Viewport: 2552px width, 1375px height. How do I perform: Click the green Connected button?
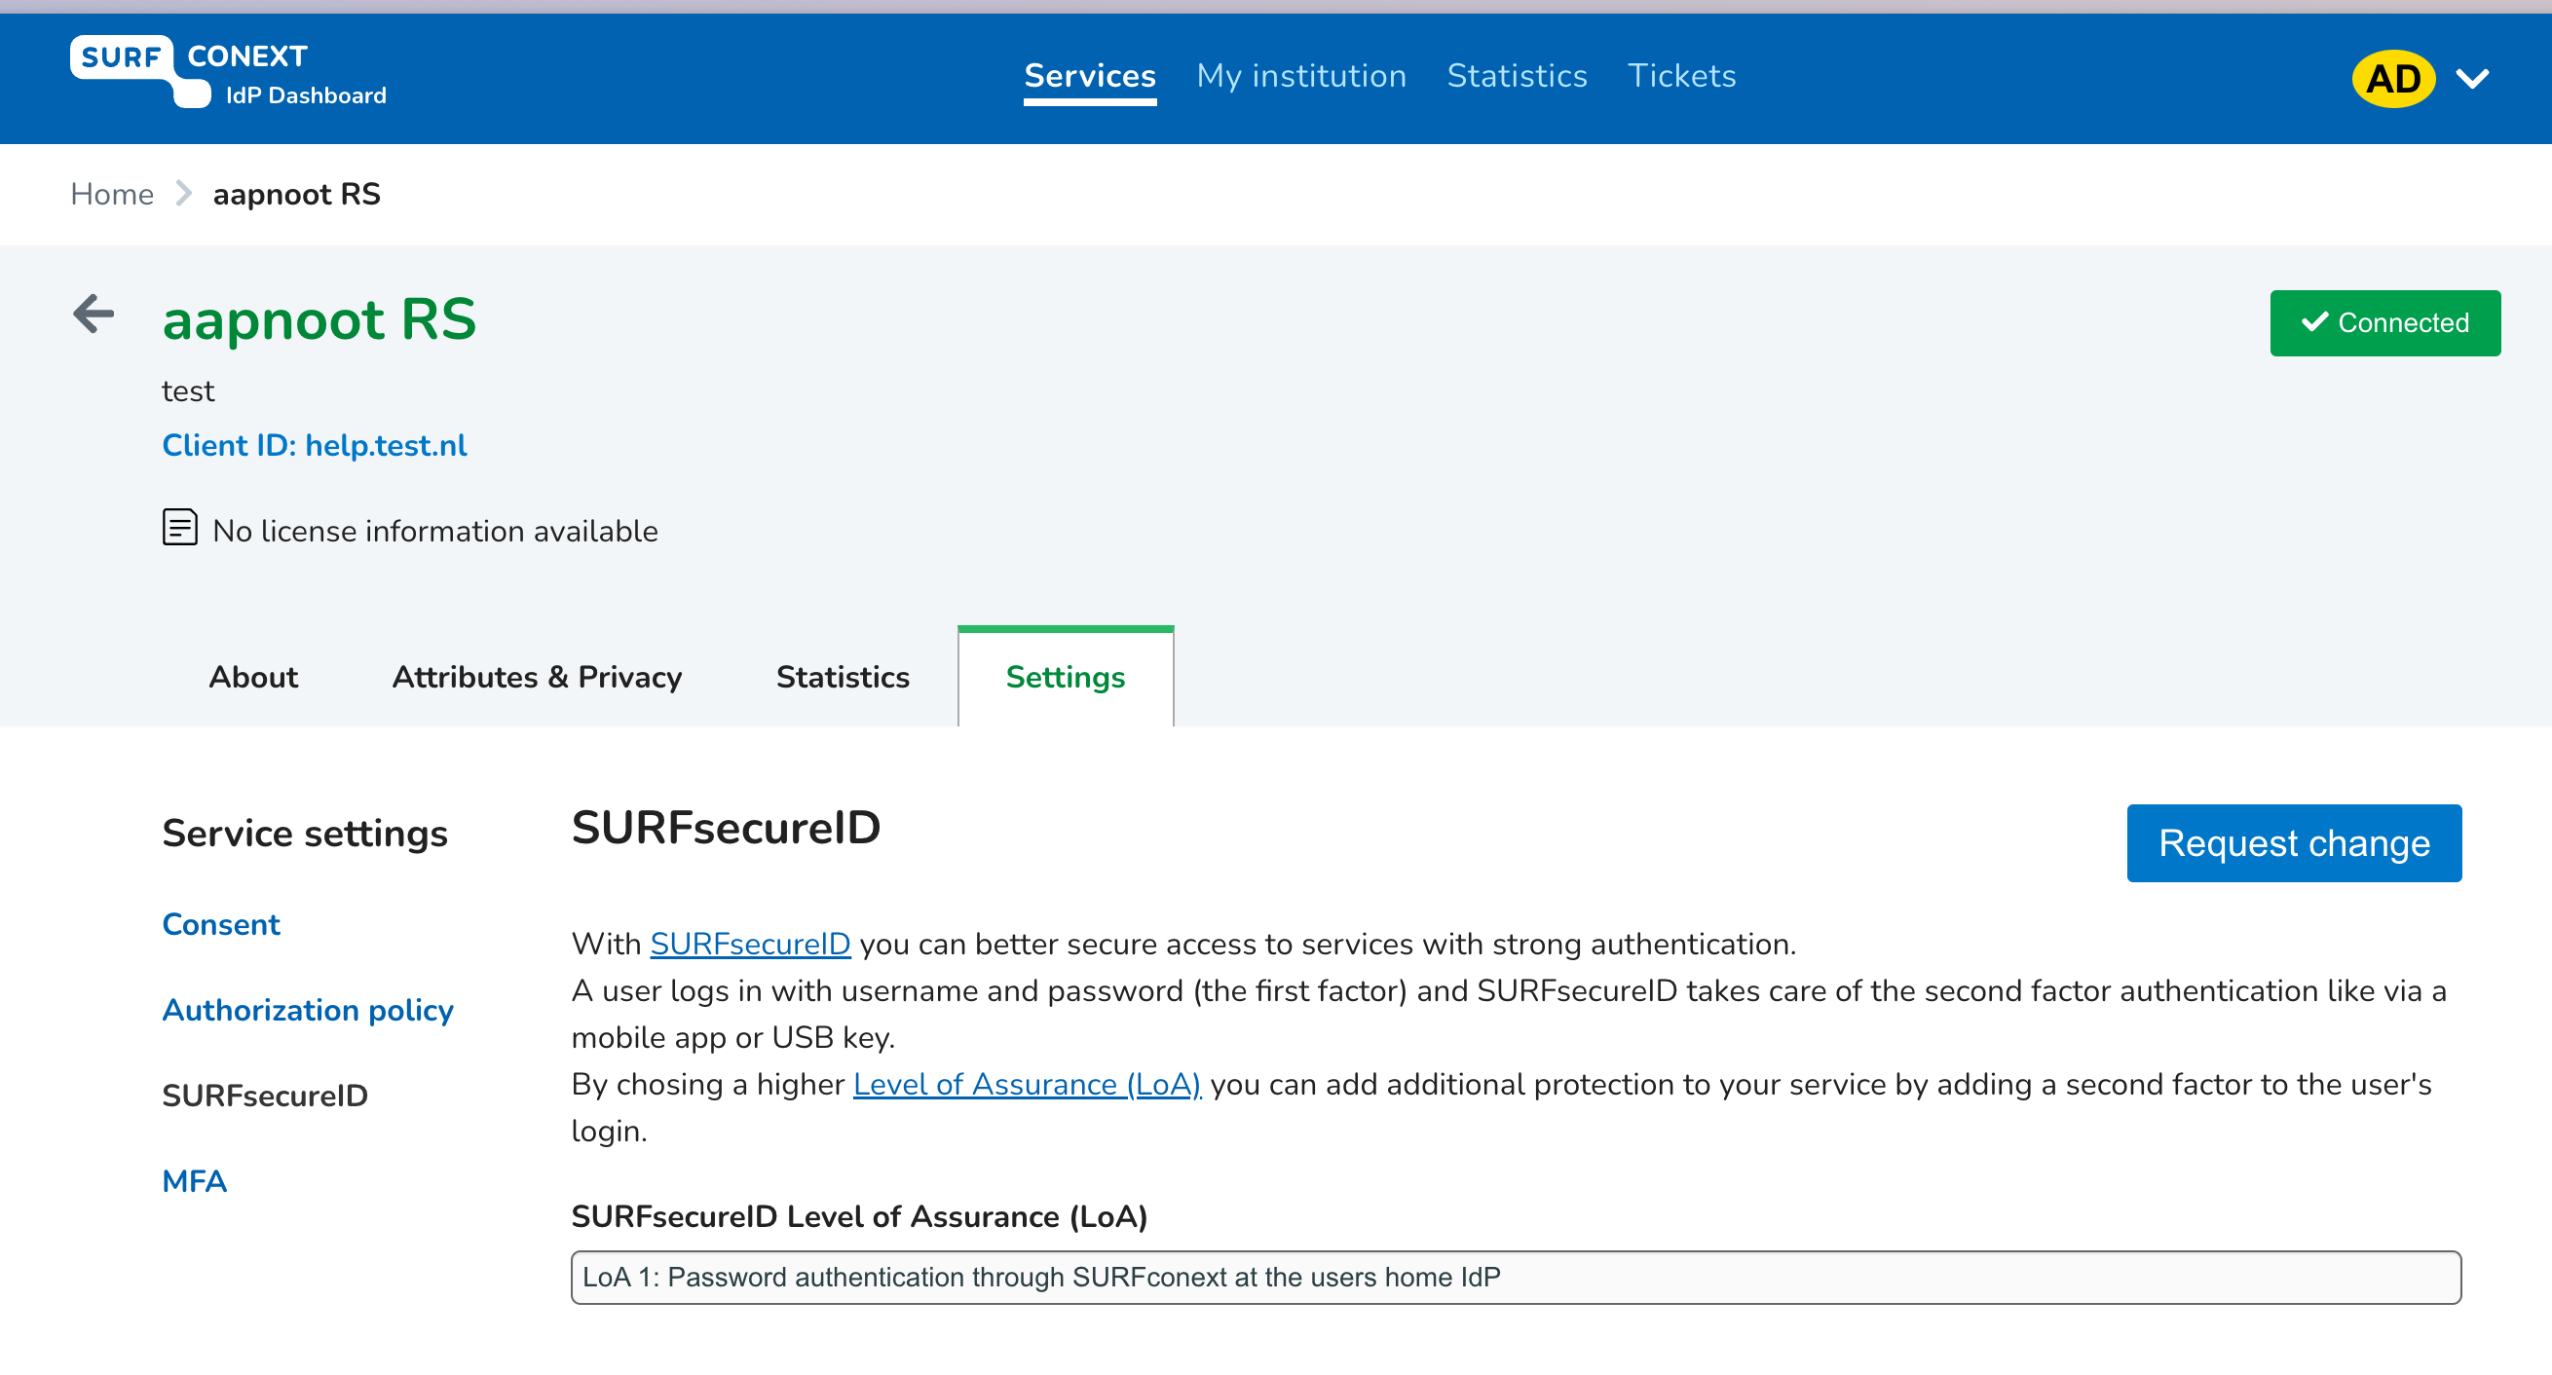click(2384, 323)
